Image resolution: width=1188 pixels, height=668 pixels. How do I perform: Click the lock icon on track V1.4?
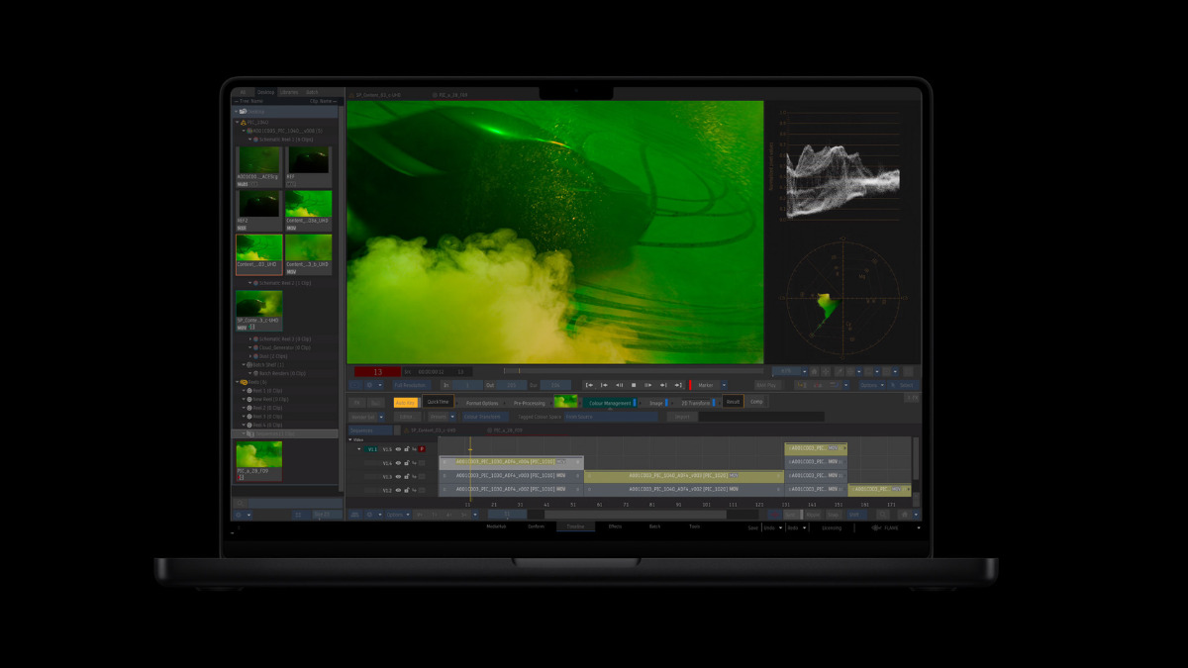pos(407,462)
